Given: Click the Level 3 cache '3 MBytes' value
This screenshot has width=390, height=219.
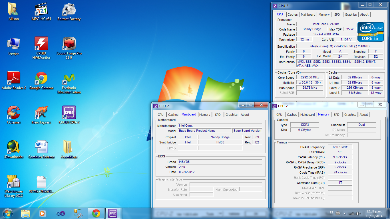Looking at the screenshot, I should tap(355, 93).
